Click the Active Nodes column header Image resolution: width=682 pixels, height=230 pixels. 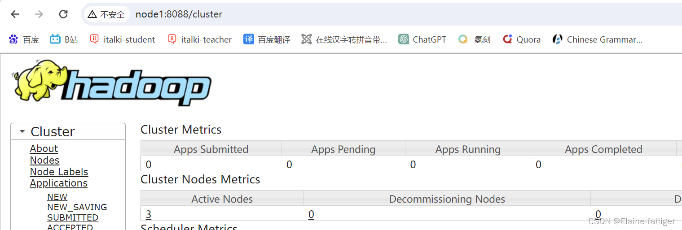[222, 199]
